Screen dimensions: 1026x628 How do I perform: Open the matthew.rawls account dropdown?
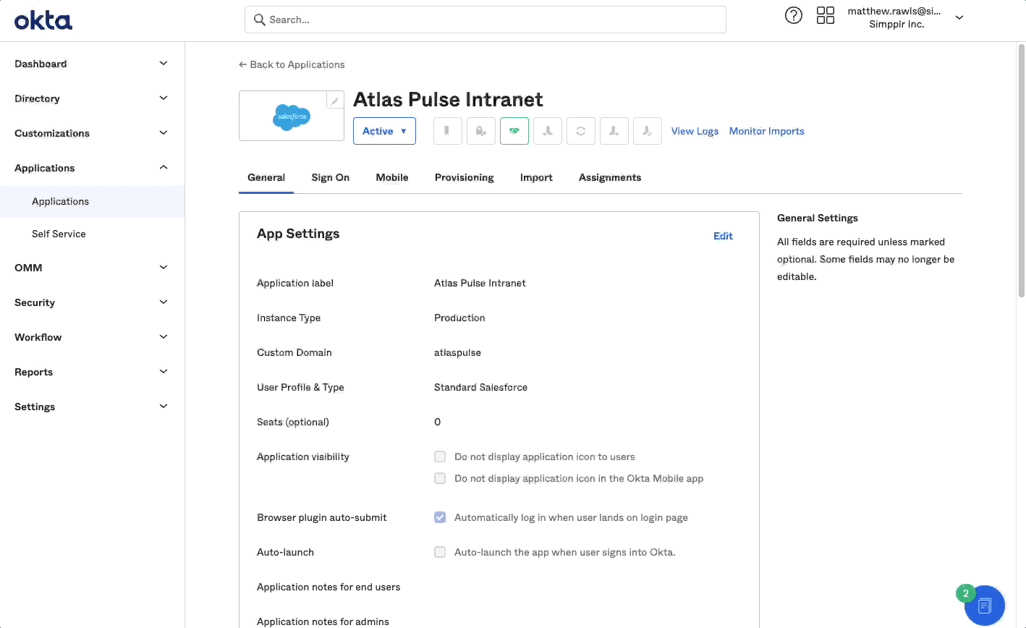coord(959,17)
